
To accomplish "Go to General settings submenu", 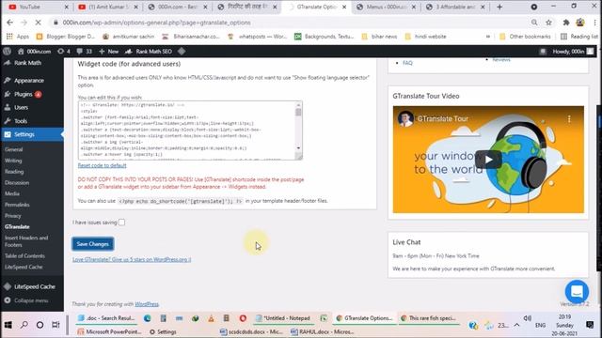I will (14, 149).
